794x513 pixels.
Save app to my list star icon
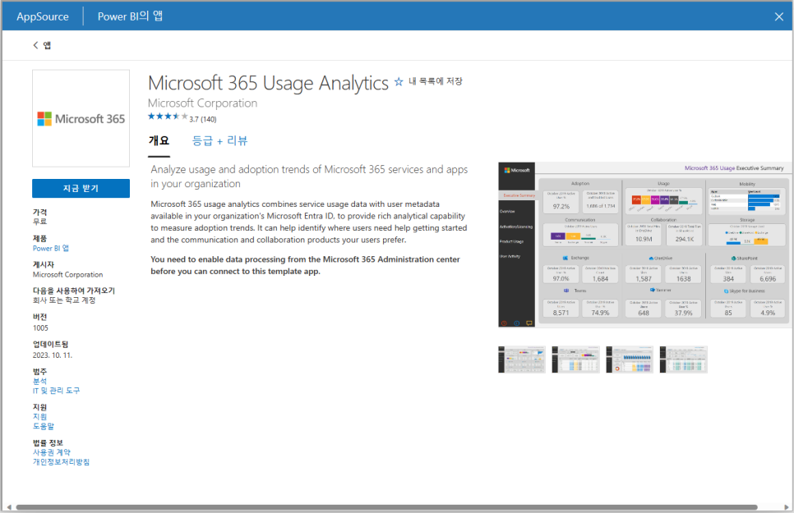[399, 81]
